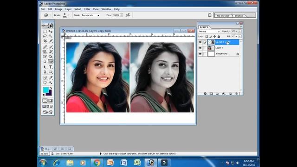Select the Slice tool
Image resolution: width=297 pixels, height=167 pixels.
tap(51, 41)
